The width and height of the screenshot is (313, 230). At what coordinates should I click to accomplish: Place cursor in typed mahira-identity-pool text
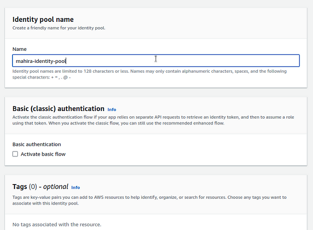tap(41, 61)
